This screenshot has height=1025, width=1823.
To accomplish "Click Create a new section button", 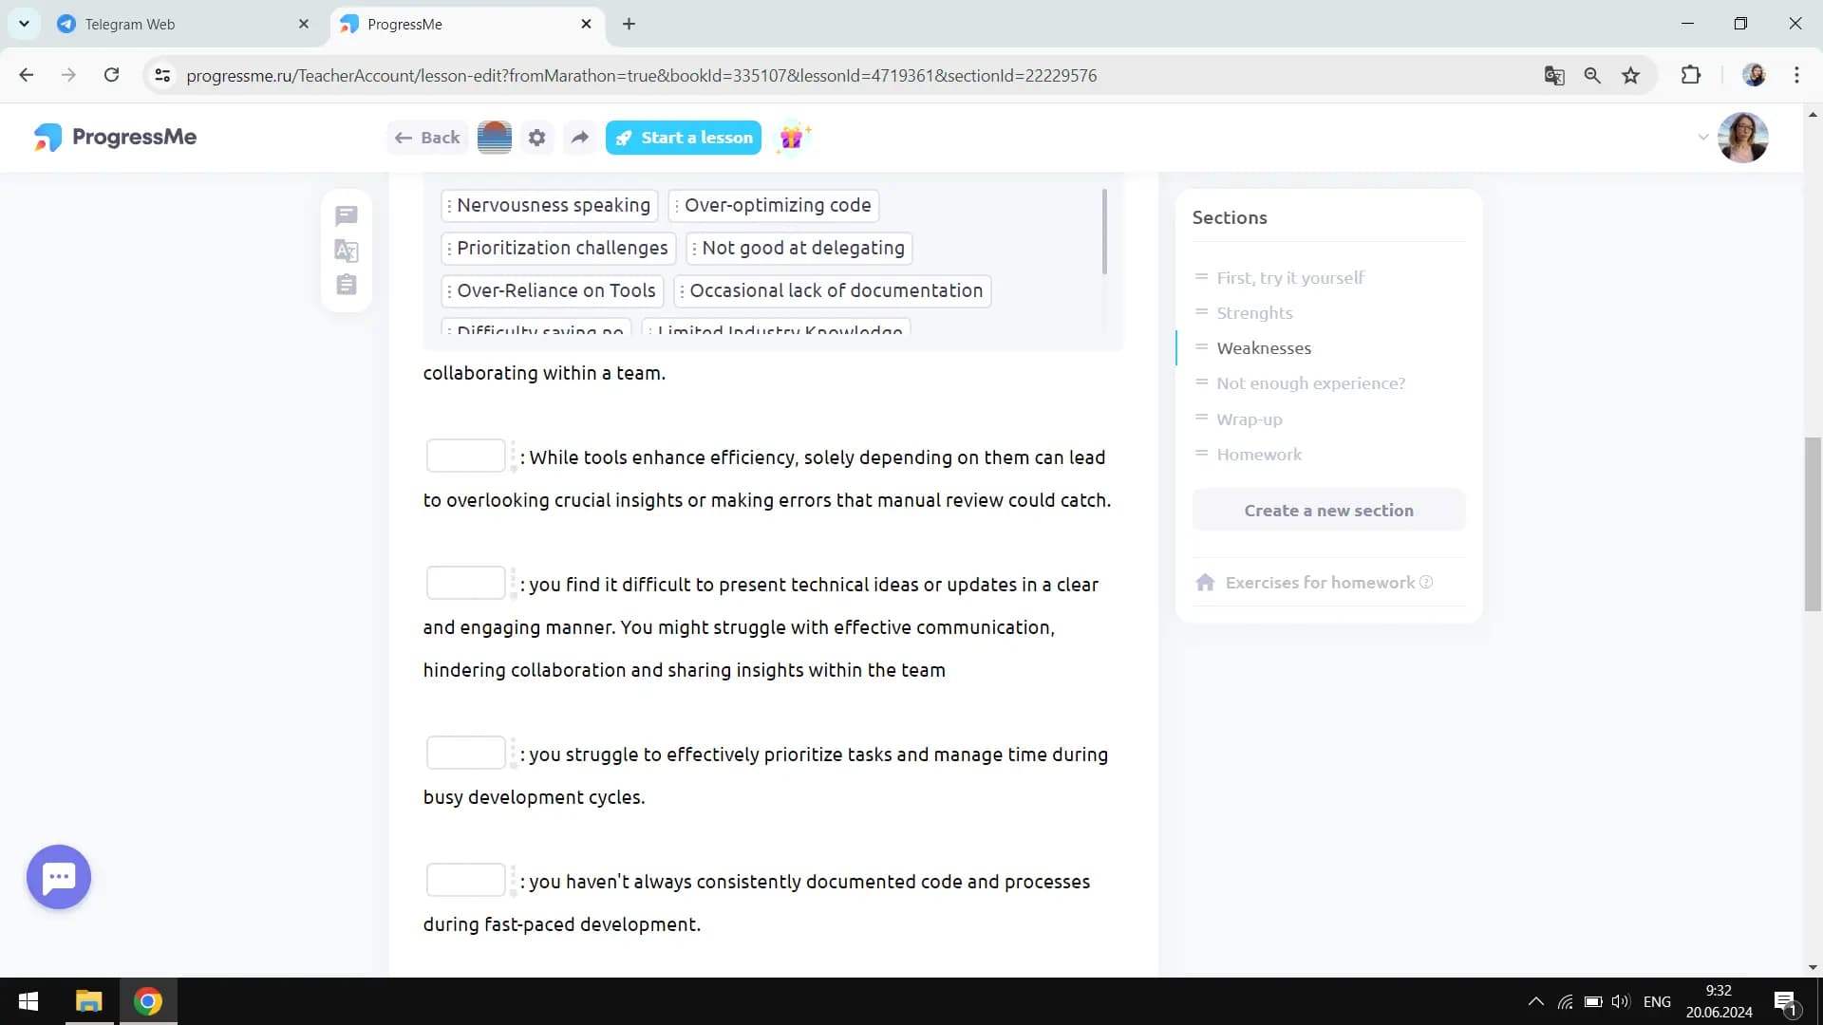I will [x=1328, y=511].
